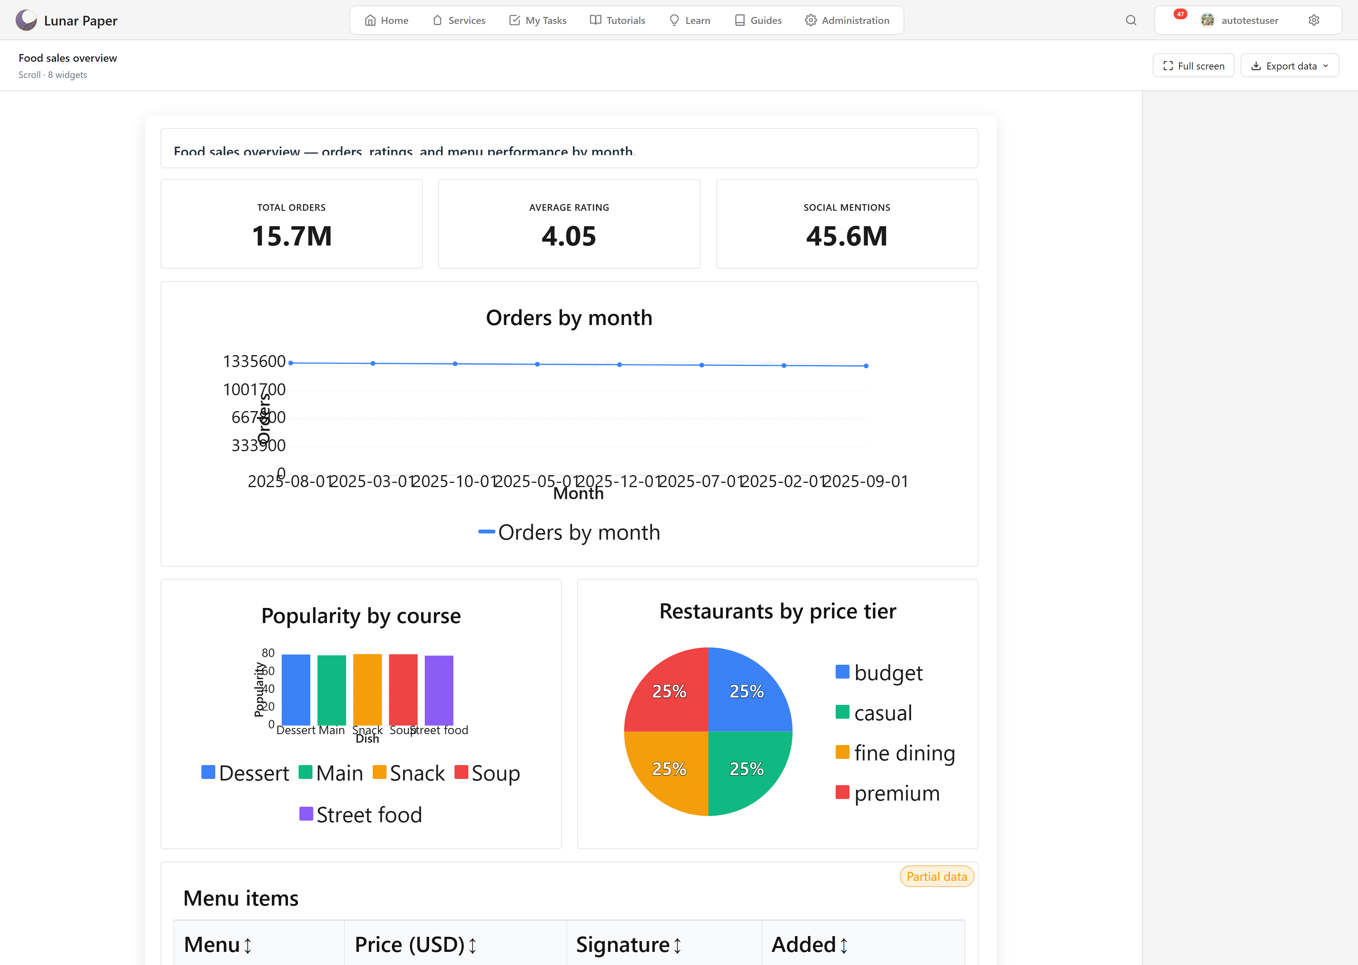Click the Full screen button
Screen dimensions: 1358x965
[x=1194, y=65]
